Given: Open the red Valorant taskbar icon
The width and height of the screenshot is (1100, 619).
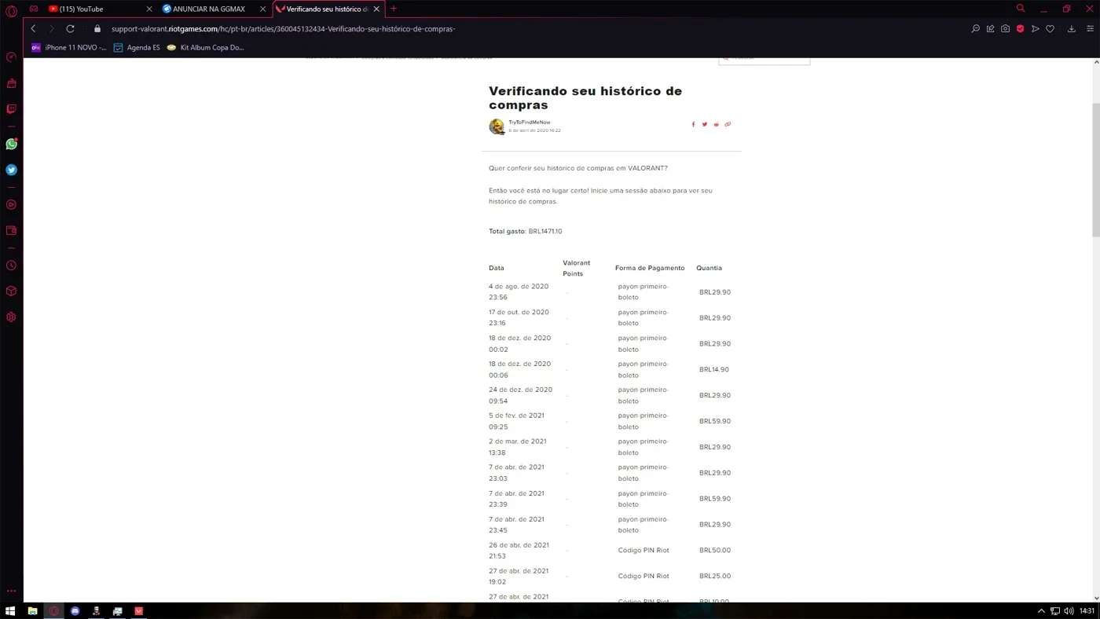Looking at the screenshot, I should (x=138, y=610).
